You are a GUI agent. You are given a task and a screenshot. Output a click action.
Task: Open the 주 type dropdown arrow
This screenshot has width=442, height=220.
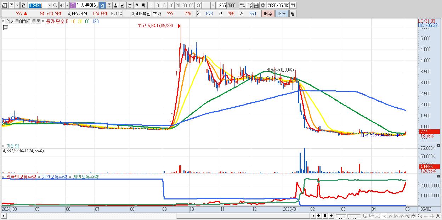click(17, 5)
